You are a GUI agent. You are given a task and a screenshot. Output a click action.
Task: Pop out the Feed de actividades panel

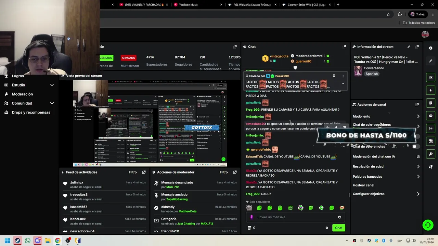pos(144,172)
